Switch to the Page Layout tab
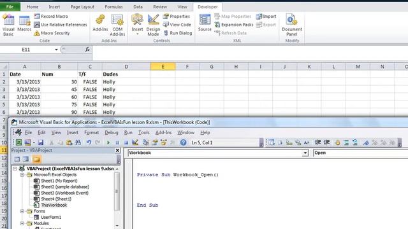This screenshot has width=408, height=229. (x=82, y=7)
